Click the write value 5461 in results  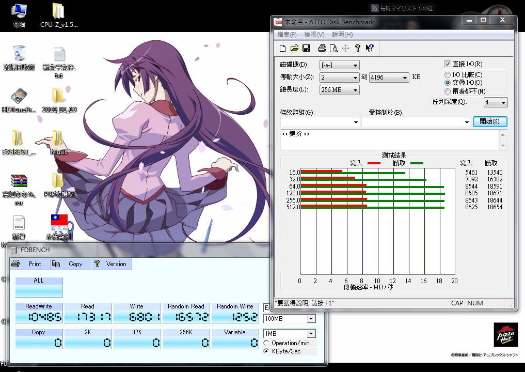click(471, 172)
